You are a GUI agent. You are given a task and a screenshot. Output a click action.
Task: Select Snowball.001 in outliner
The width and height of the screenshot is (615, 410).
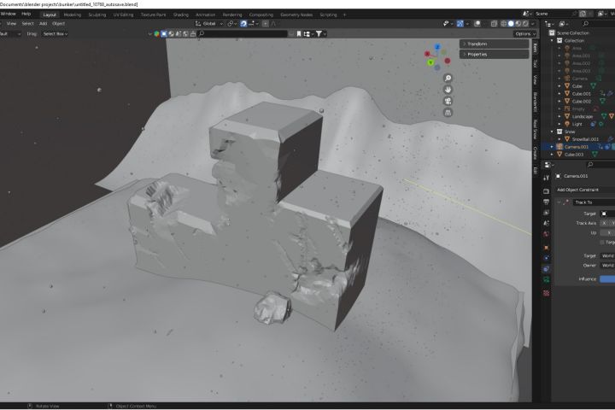coord(585,139)
